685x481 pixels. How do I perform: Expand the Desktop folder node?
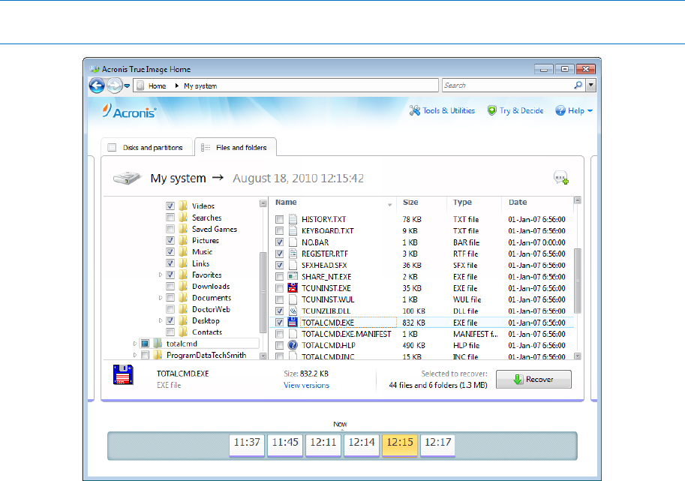(x=161, y=320)
